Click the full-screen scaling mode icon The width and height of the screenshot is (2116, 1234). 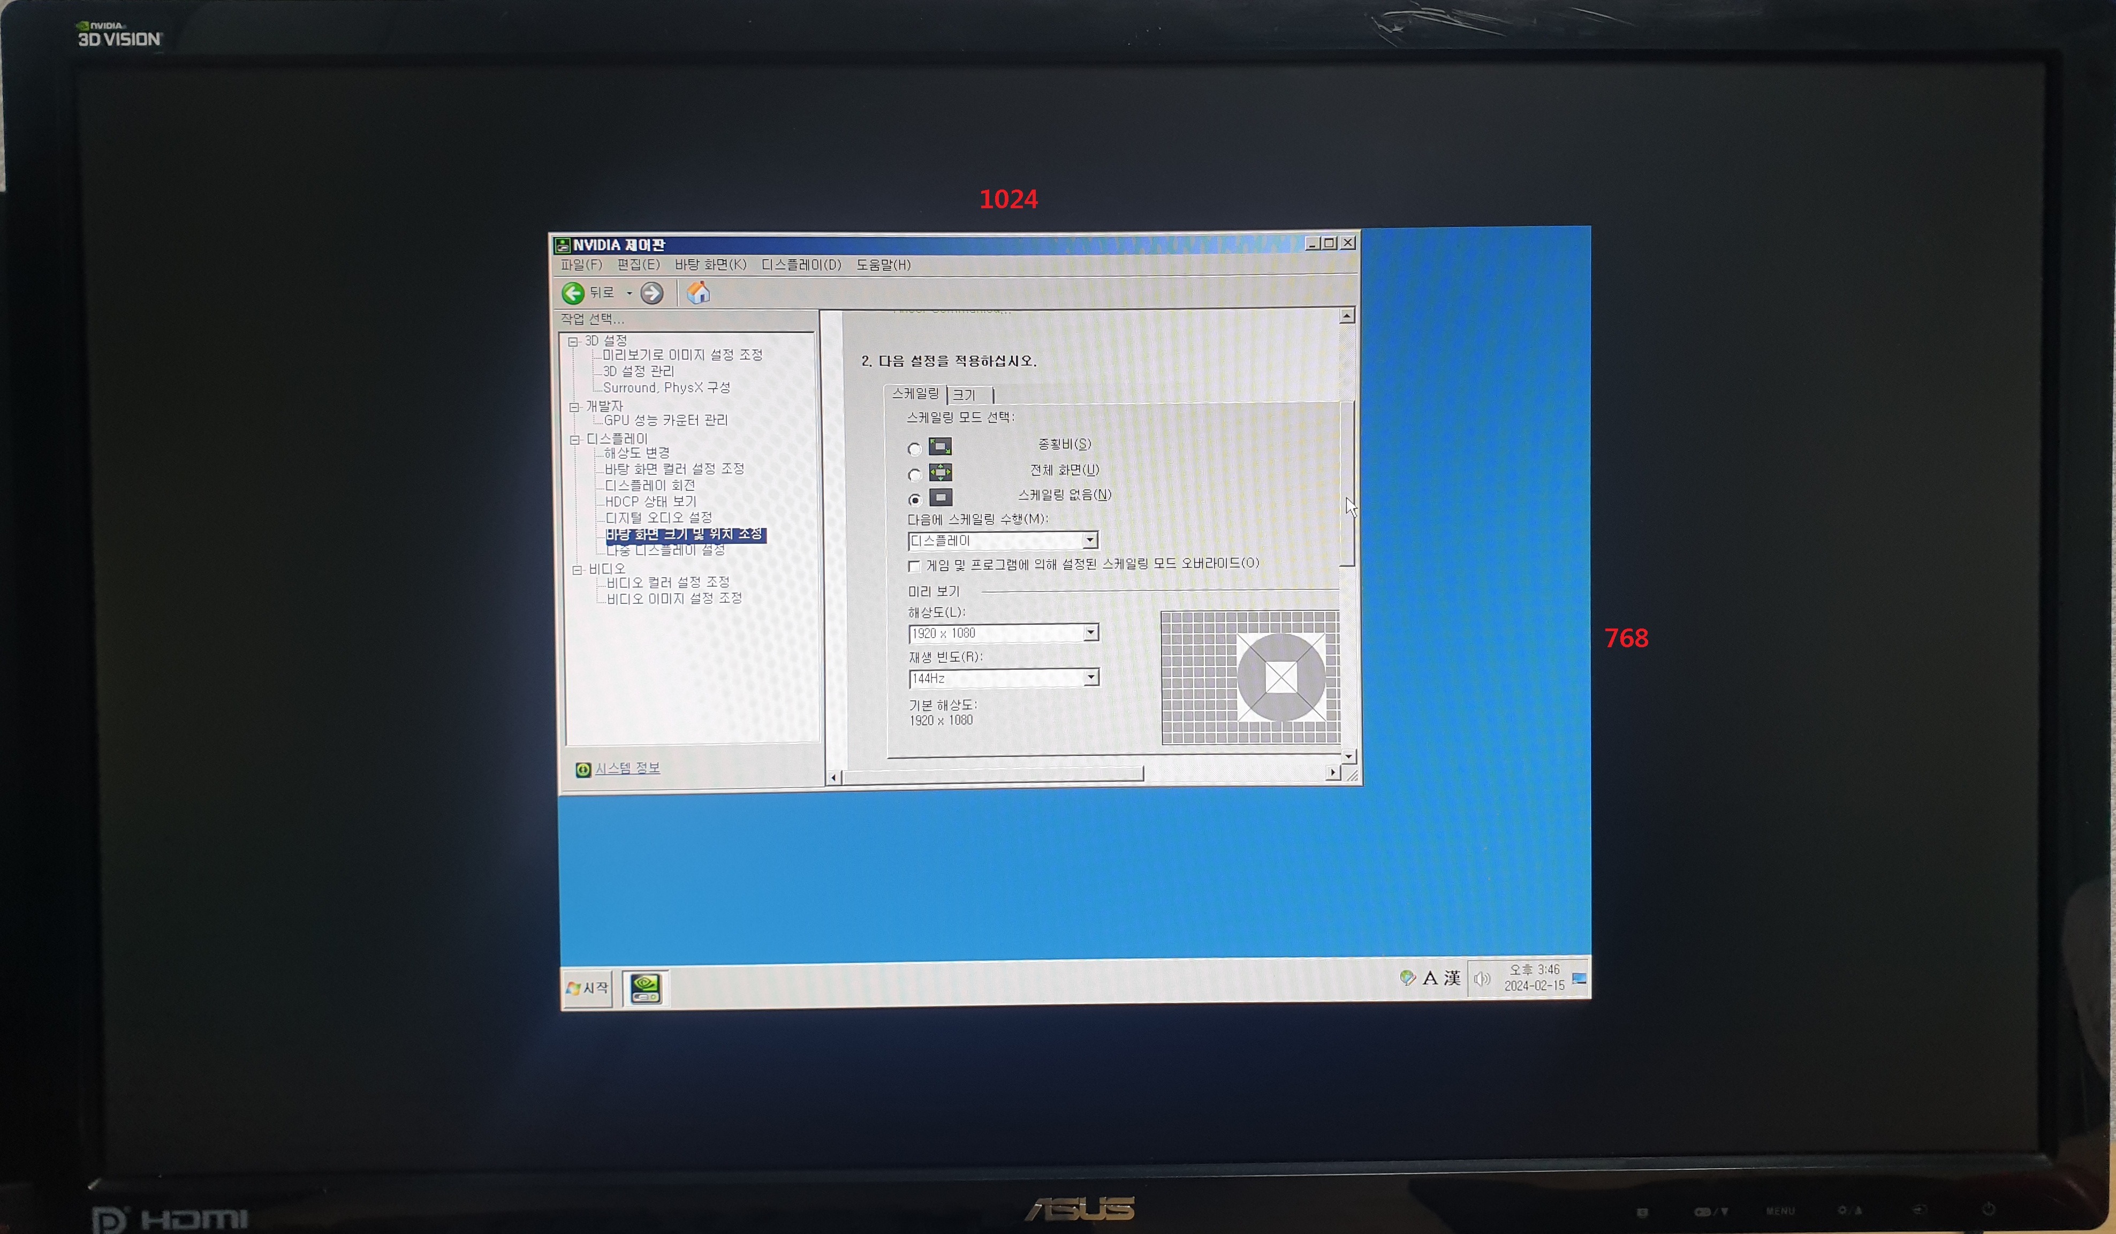tap(939, 472)
